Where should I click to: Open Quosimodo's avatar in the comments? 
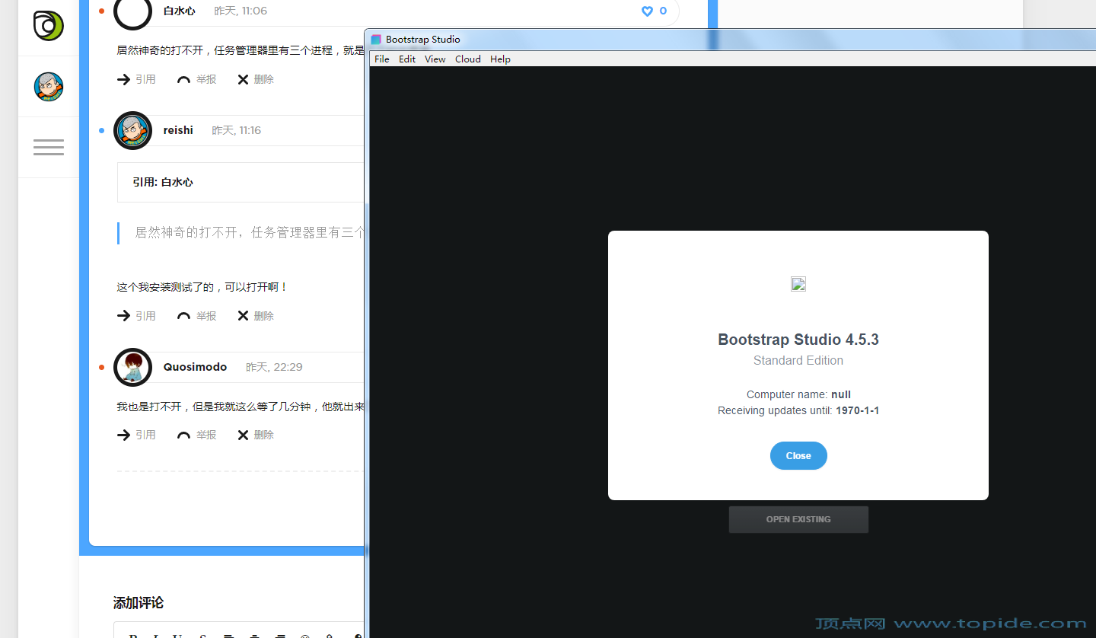[x=132, y=367]
